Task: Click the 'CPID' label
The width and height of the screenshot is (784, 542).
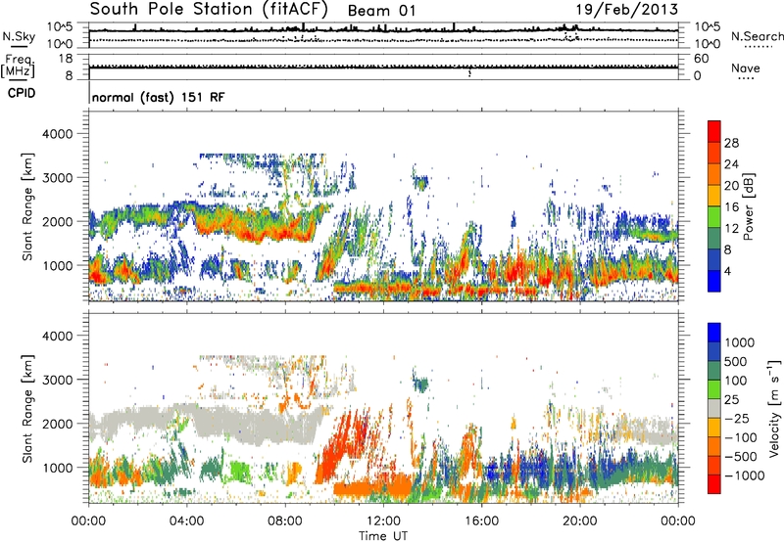Action: click(22, 93)
